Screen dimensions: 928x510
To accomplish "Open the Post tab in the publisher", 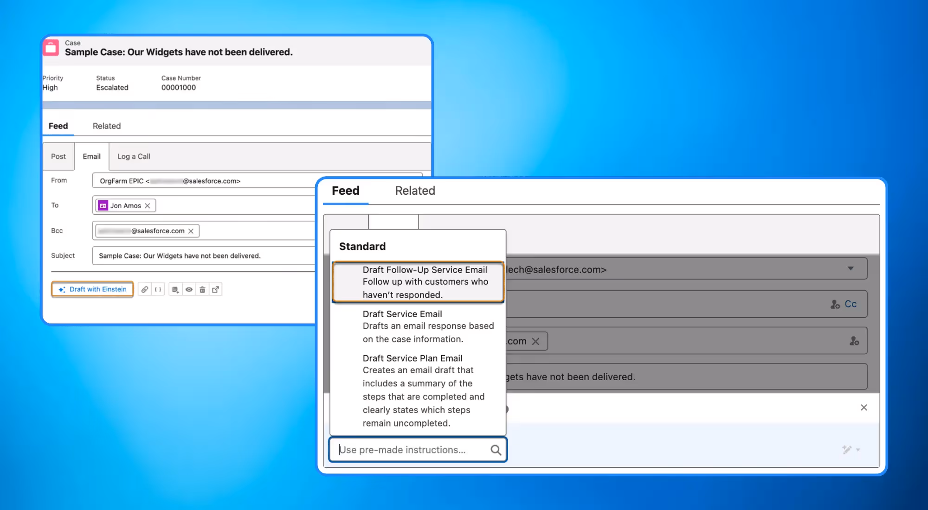I will tap(58, 156).
